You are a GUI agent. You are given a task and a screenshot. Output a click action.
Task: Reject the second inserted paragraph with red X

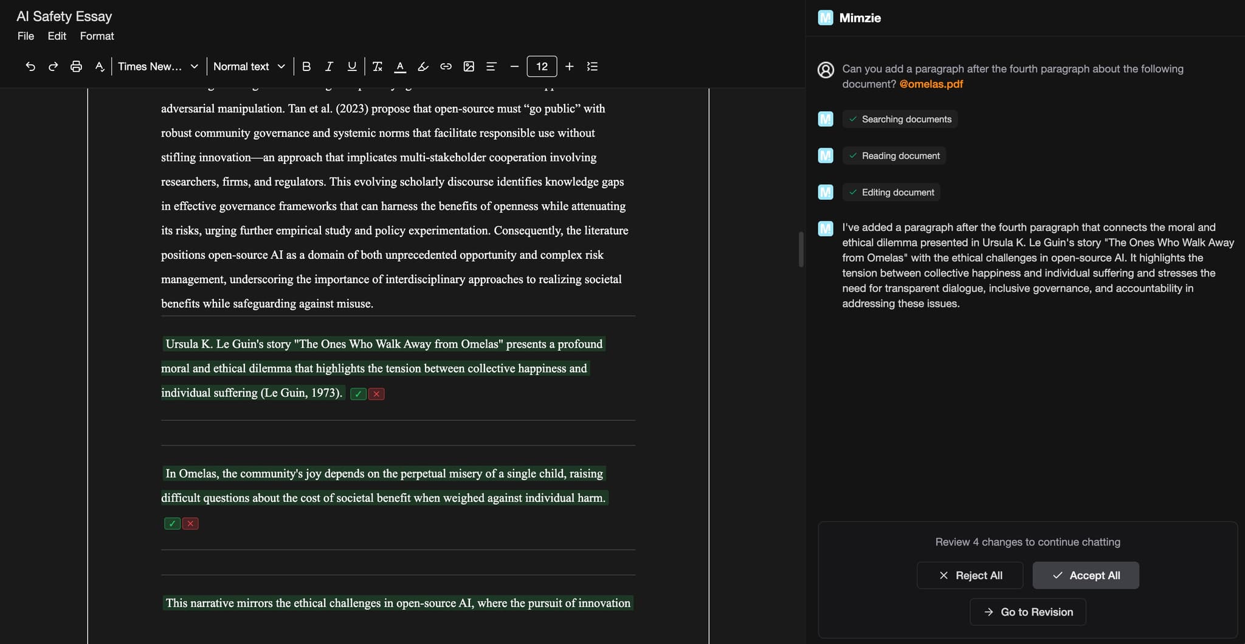click(190, 522)
